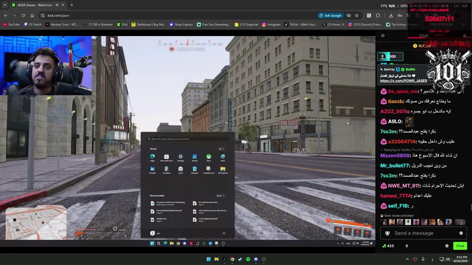The height and width of the screenshot is (265, 472).
Task: Close the JASER Stream browser tab
Action: coord(63,5)
